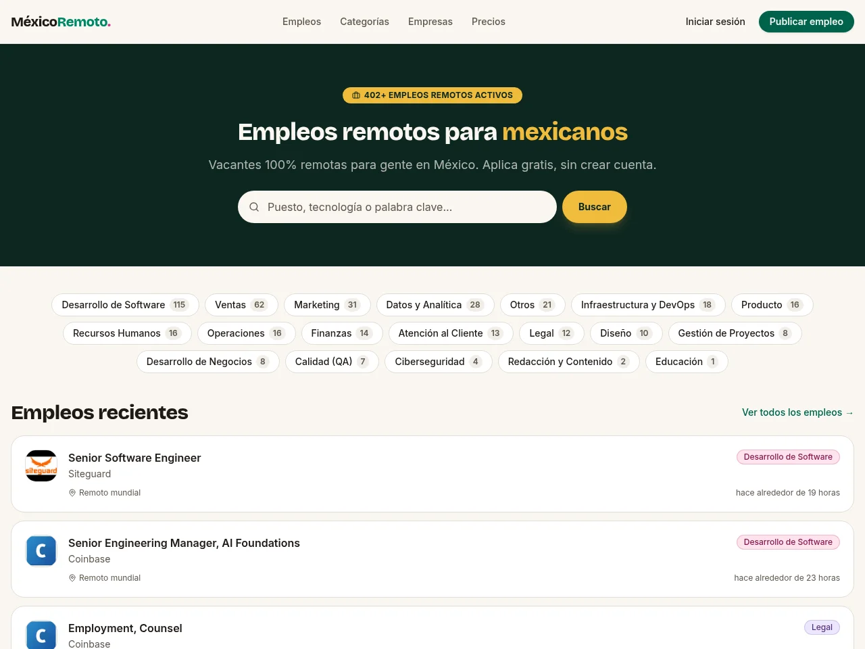Open the Categorías nav item
865x649 pixels.
pos(364,22)
